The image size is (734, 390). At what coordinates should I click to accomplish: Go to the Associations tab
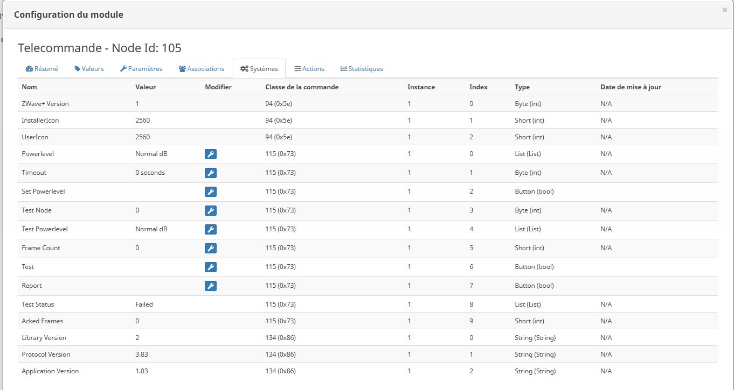coord(202,69)
